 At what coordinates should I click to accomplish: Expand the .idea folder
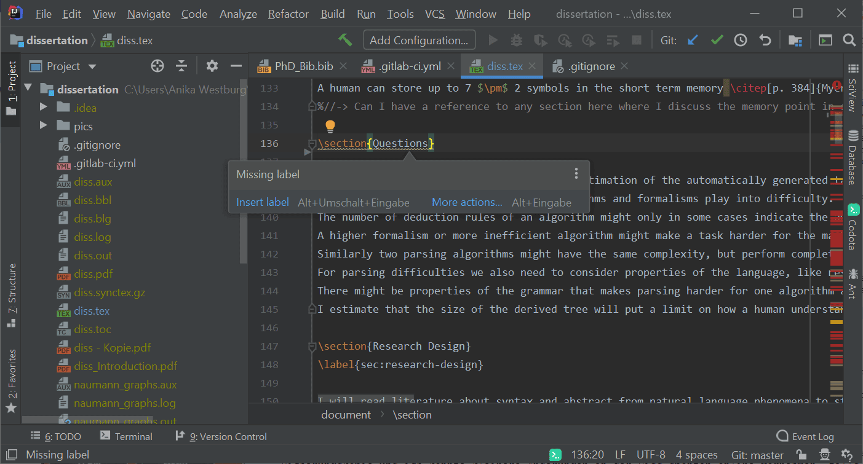coord(42,107)
